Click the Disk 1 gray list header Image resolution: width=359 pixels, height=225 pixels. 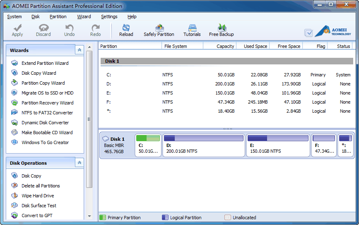[227, 61]
